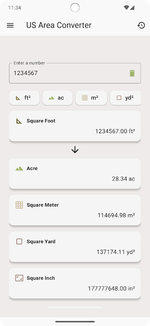150x326 pixels.
Task: Click the Square Inch frame icon
Action: click(x=19, y=278)
